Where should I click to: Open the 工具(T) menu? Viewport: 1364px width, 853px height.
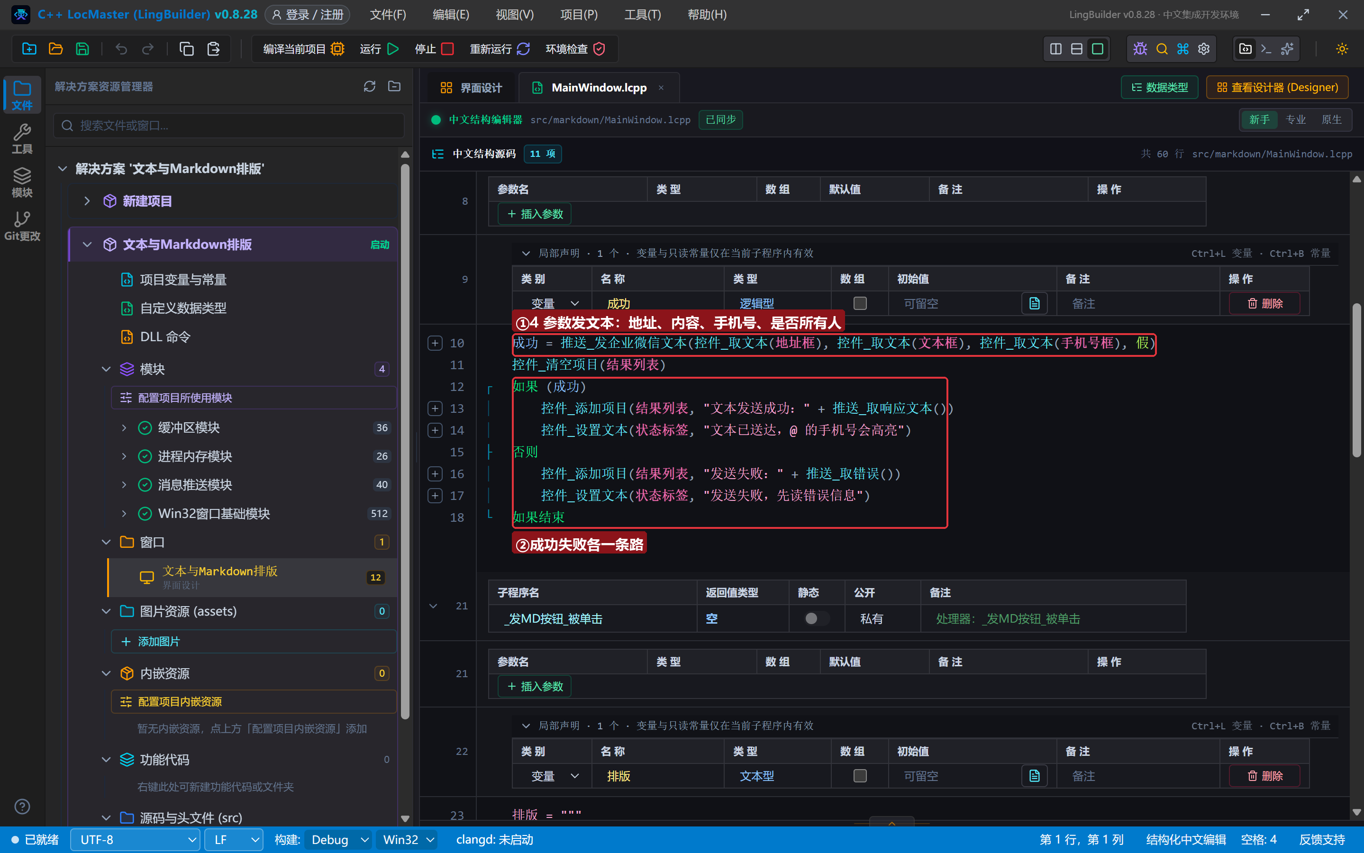click(x=643, y=15)
